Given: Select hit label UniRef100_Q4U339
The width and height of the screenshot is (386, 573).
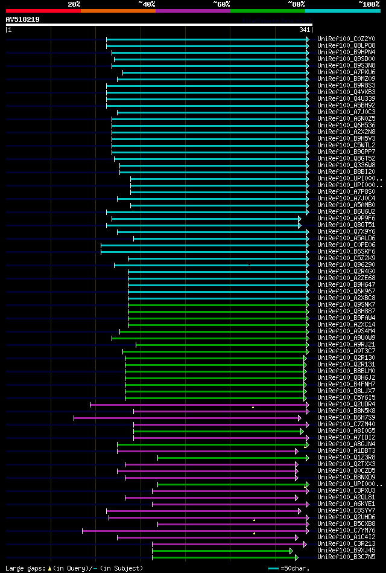Looking at the screenshot, I should [346, 98].
